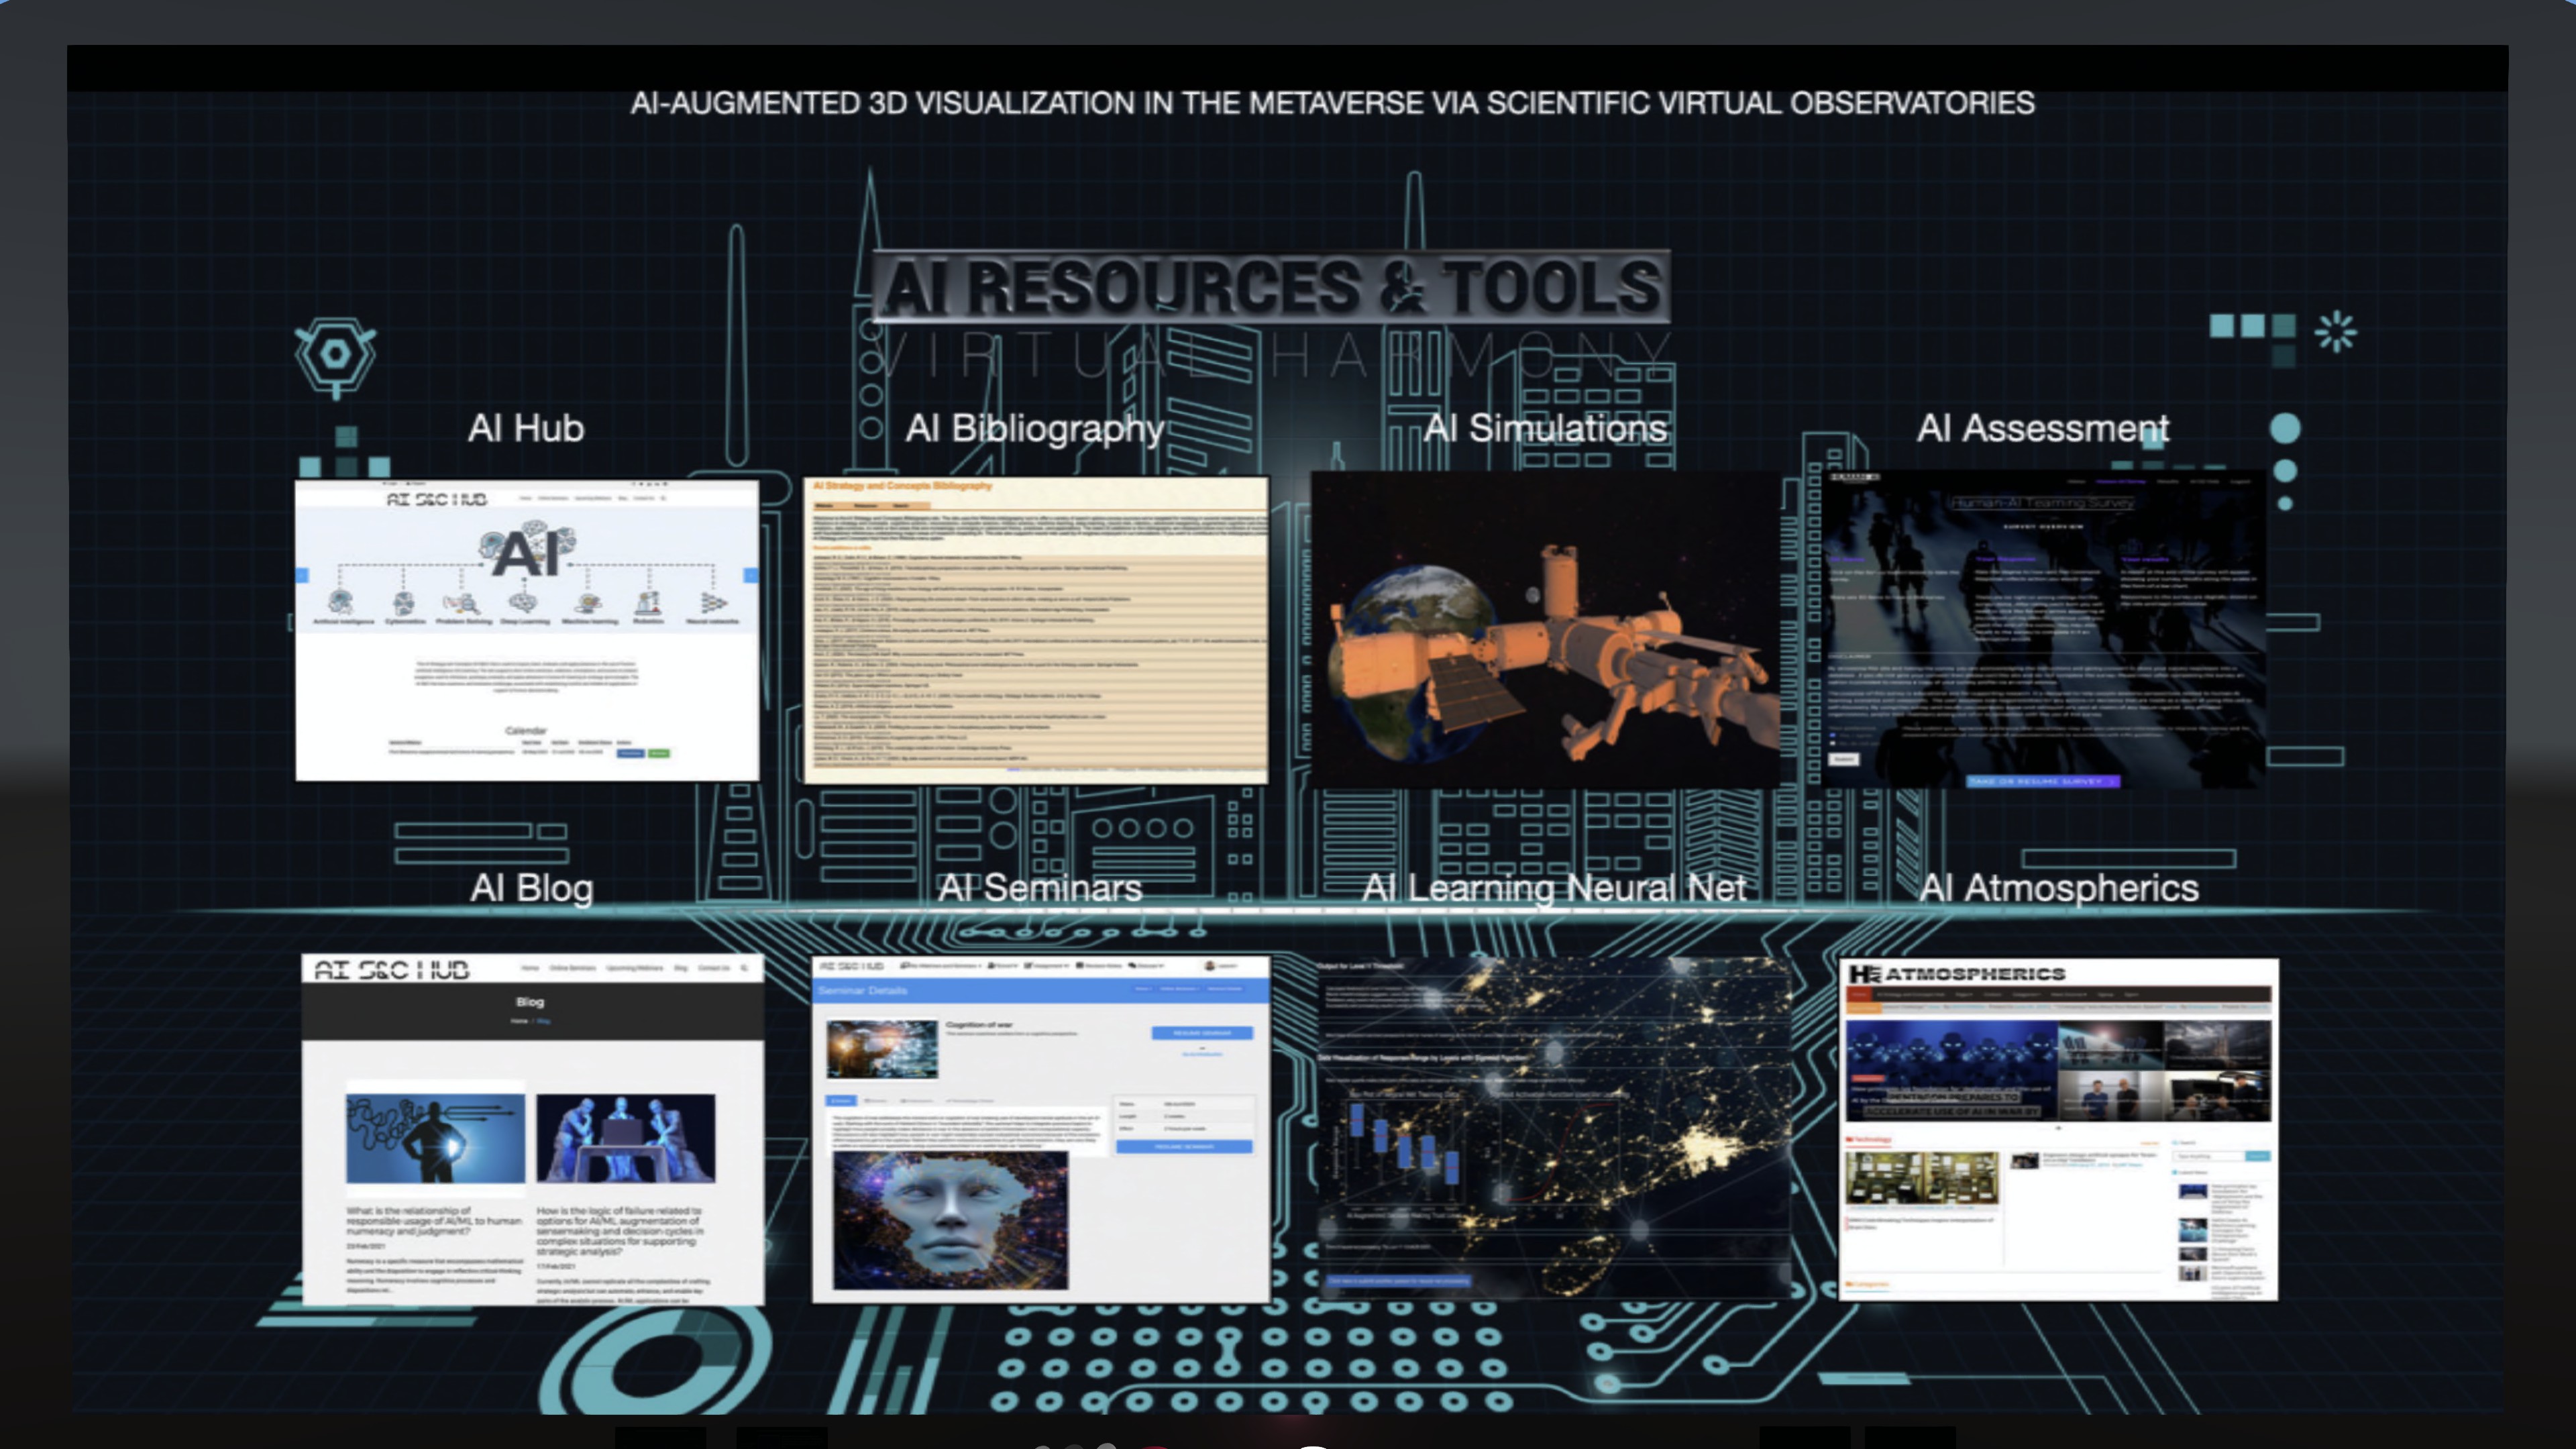Click the search icon in Blog header
The image size is (2576, 1449).
coord(744,968)
